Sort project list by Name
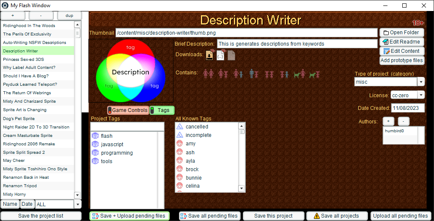The image size is (434, 221). click(x=10, y=204)
